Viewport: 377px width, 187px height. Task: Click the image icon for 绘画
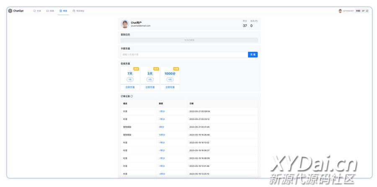(x=48, y=11)
